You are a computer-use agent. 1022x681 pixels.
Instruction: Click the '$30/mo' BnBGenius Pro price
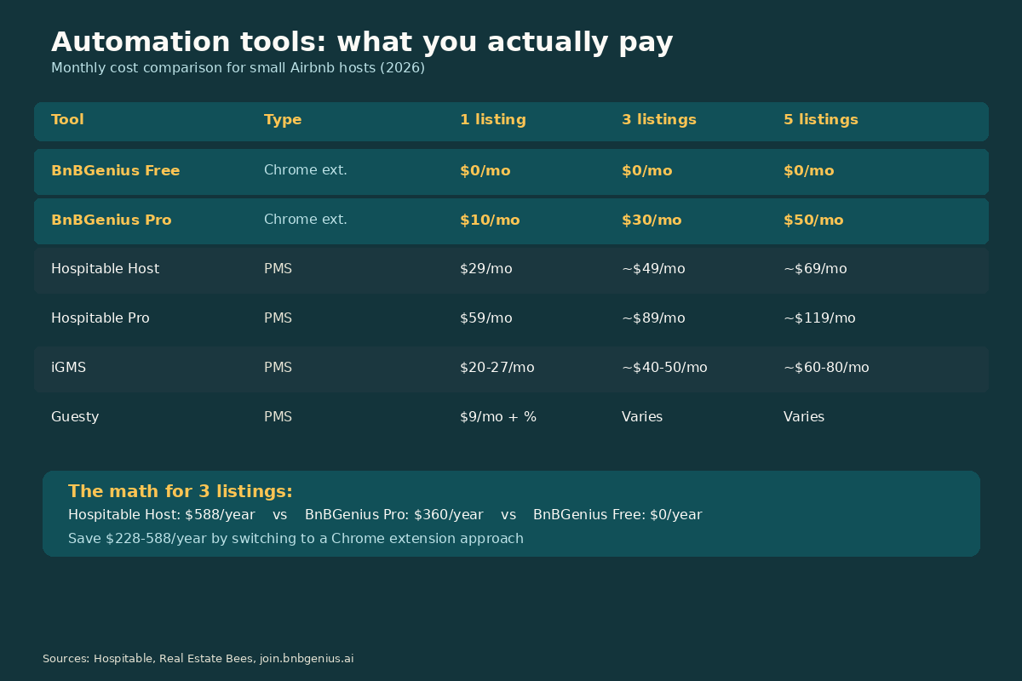coord(652,220)
